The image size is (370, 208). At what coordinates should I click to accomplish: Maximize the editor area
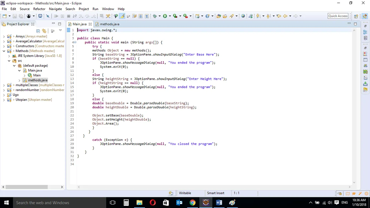[355, 24]
